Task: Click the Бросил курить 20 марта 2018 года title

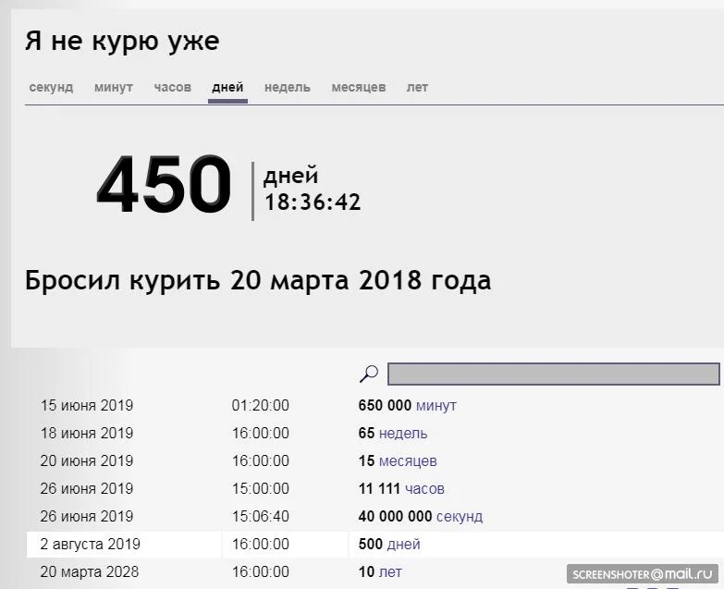Action: pos(258,280)
